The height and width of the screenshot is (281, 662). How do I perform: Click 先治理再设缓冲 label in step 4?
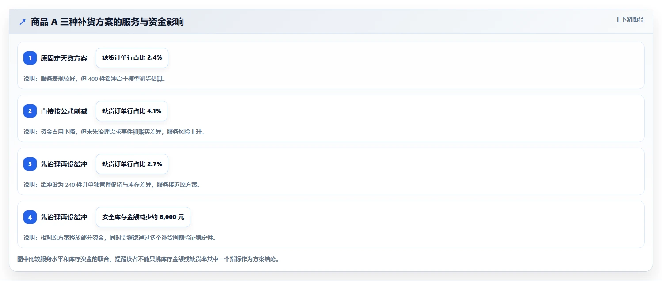pyautogui.click(x=64, y=217)
